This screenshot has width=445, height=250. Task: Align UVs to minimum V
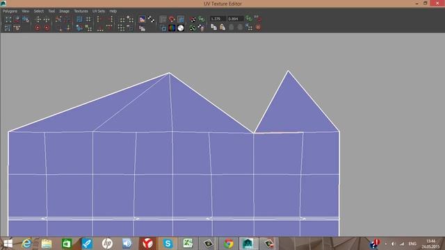(100, 28)
